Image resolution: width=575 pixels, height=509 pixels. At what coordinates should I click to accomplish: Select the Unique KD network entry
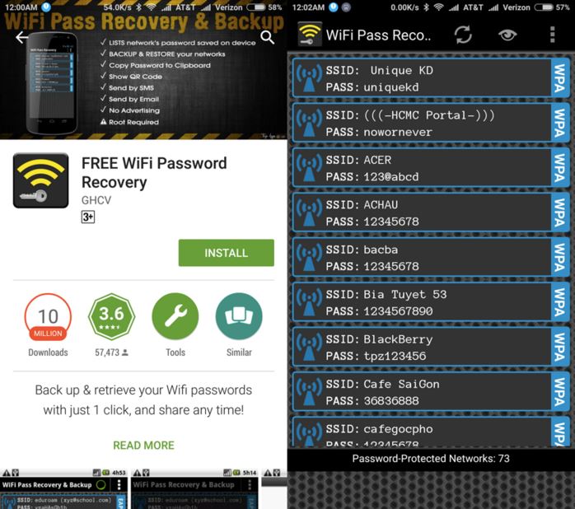(431, 78)
